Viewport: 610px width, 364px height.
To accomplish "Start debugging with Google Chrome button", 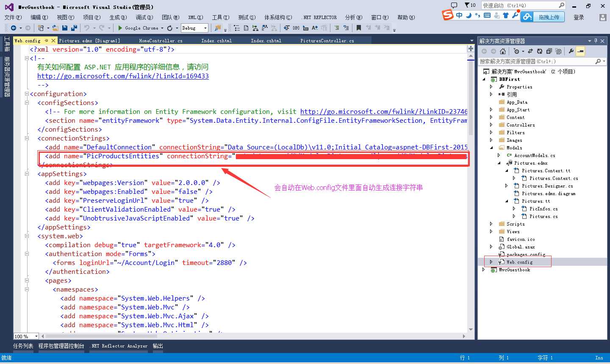I will click(x=138, y=28).
